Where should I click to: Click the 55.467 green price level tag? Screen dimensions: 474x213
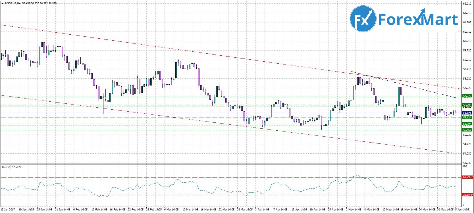pos(467,130)
